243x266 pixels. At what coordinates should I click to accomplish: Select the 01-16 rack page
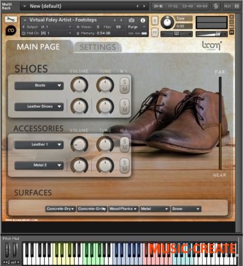coord(158,7)
